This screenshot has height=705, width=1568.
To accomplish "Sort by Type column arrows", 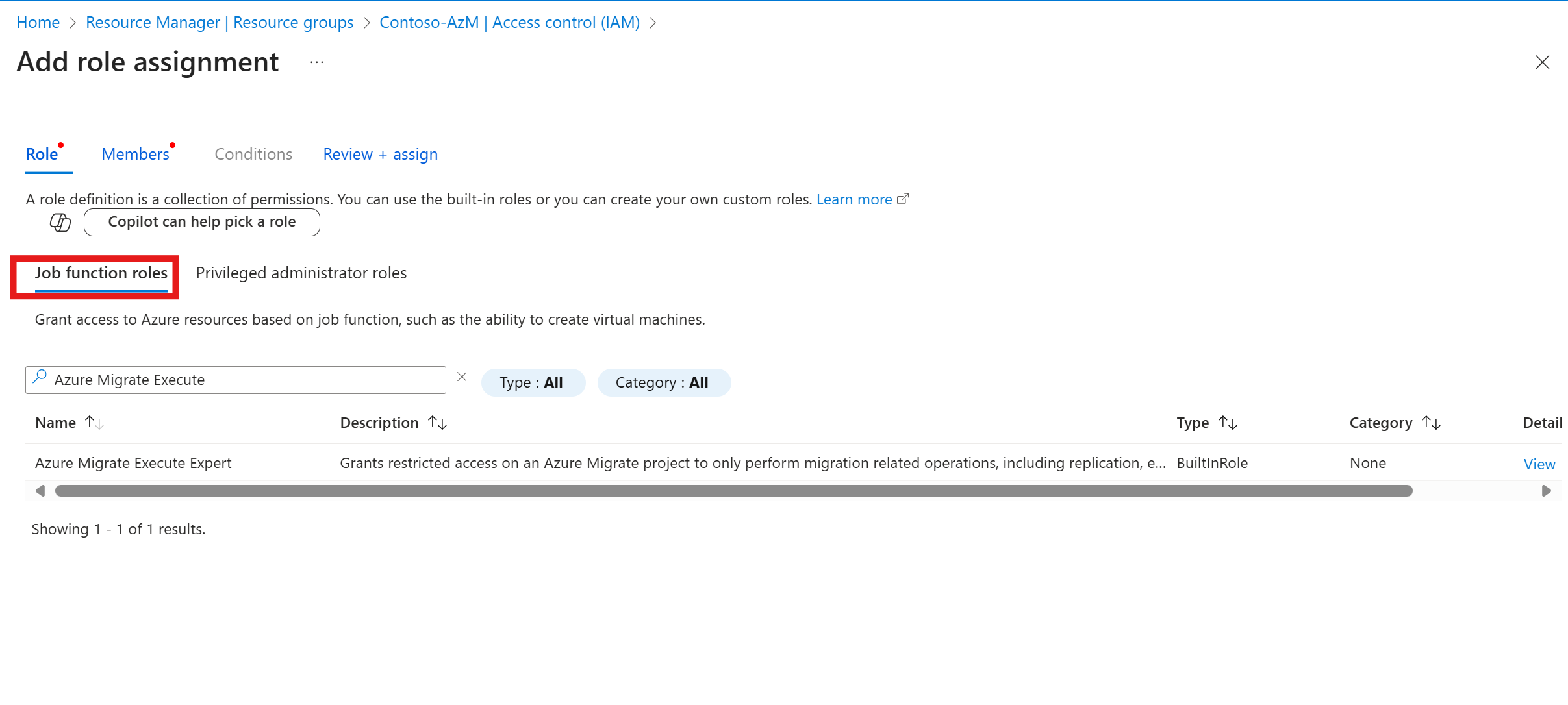I will (1228, 423).
